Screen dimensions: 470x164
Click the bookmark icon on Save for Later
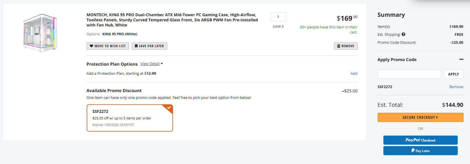(136, 46)
